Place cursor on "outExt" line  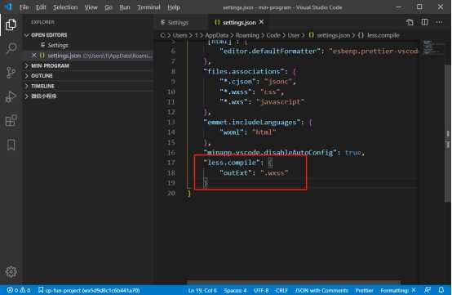(254, 172)
